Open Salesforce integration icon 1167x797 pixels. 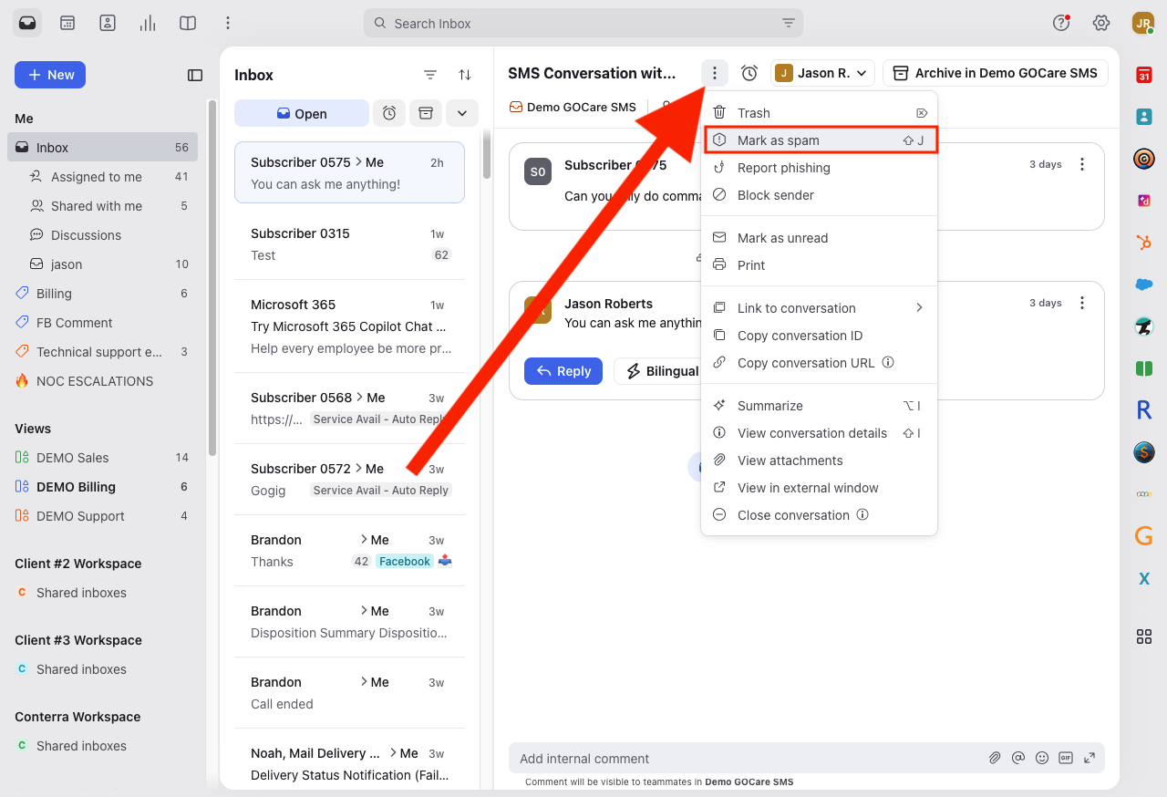[1143, 285]
